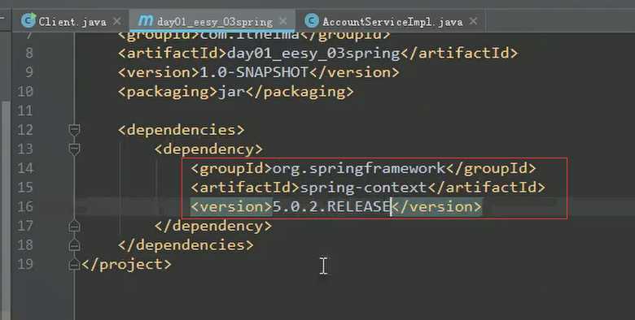Click the Client.java class file icon
This screenshot has height=320, width=635.
click(x=28, y=20)
